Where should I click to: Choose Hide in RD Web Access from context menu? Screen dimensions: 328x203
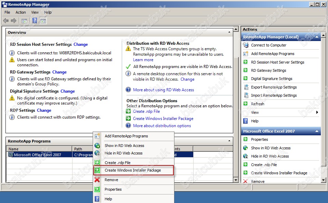pos(134,153)
